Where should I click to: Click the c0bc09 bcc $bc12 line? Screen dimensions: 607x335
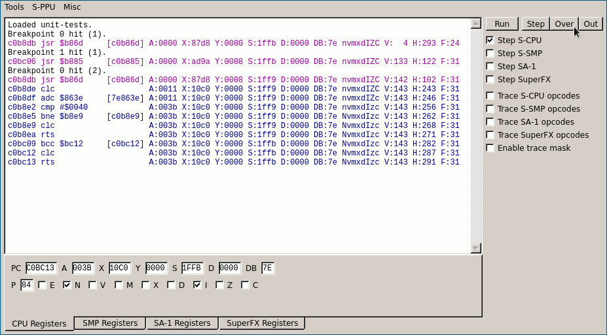233,144
